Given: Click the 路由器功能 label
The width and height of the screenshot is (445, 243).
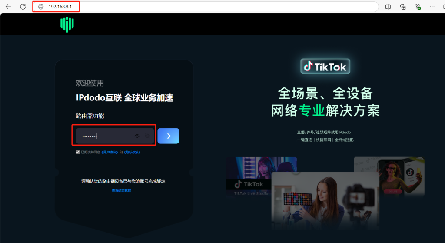Looking at the screenshot, I should point(90,116).
